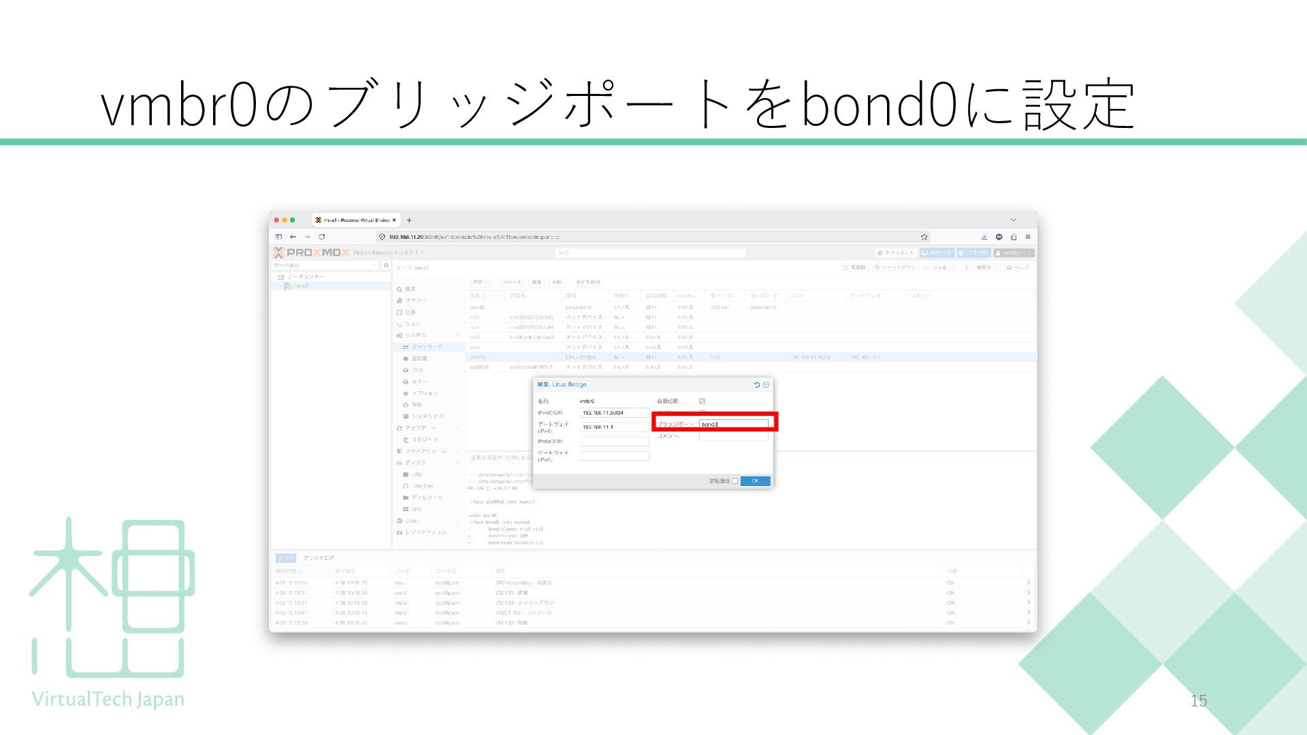Click the bookmark star in address bar
The image size is (1307, 735).
click(x=924, y=237)
